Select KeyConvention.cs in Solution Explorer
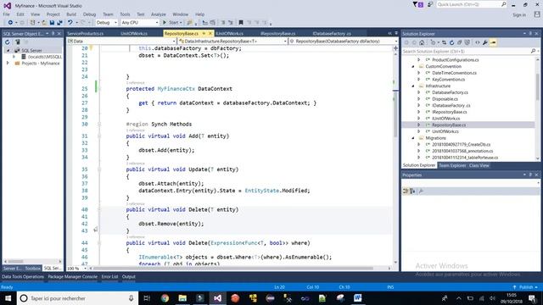This screenshot has width=543, height=305. click(x=449, y=80)
